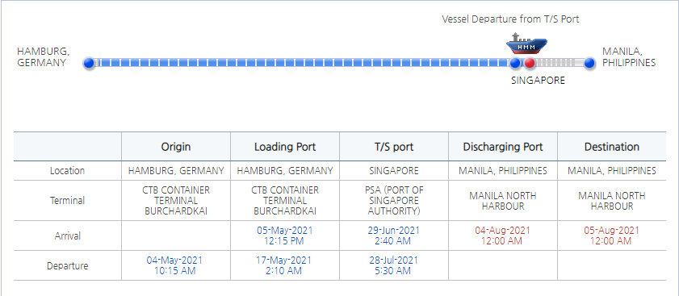
Task: Select the Manila destination blue marker
Action: point(589,63)
